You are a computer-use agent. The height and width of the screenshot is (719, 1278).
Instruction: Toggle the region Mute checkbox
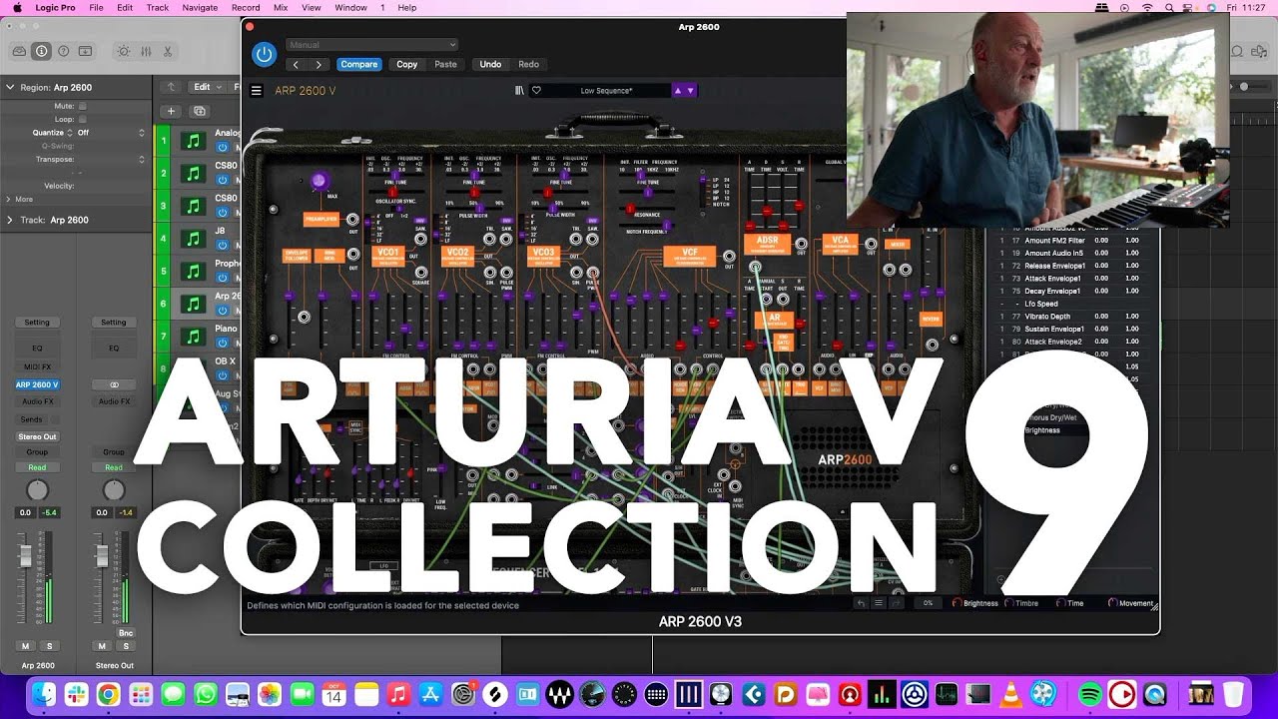[x=82, y=106]
